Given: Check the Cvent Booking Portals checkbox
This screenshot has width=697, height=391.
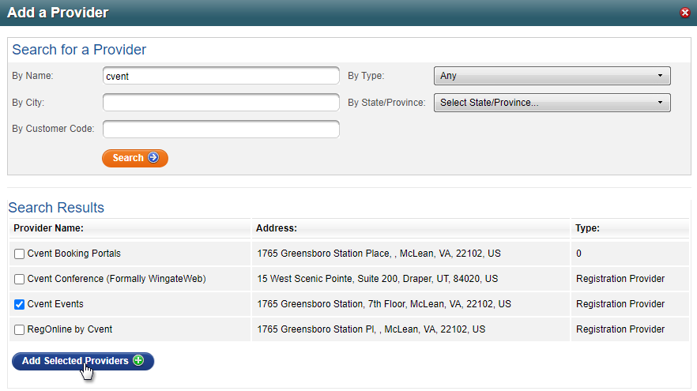Looking at the screenshot, I should coord(20,254).
